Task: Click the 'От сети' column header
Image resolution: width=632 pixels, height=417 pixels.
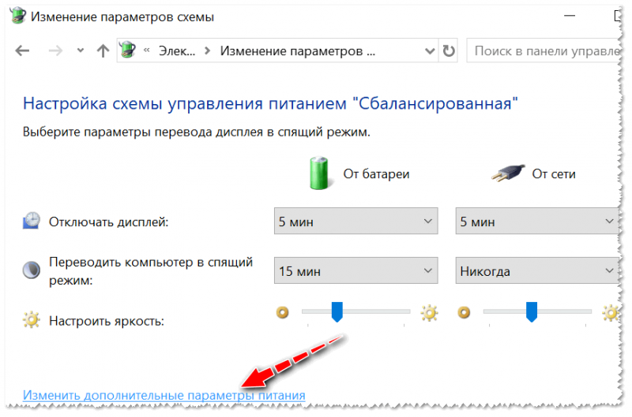Action: pos(554,173)
